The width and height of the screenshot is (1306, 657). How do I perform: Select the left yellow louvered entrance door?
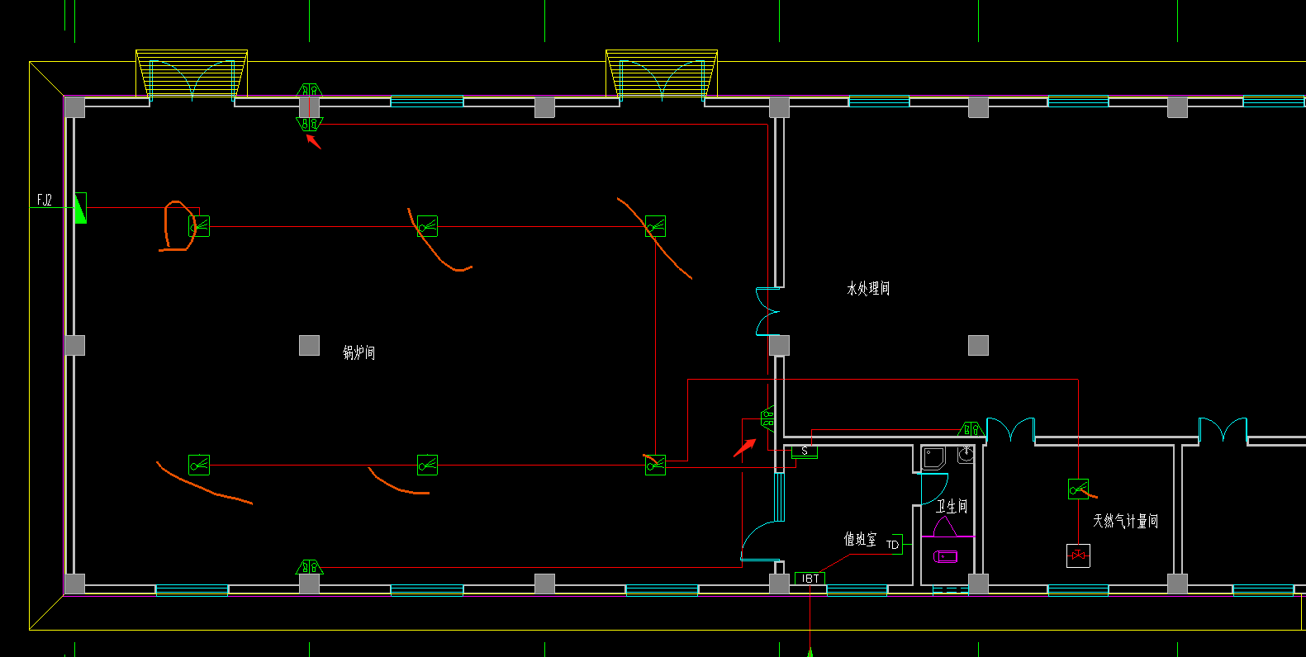coord(192,74)
